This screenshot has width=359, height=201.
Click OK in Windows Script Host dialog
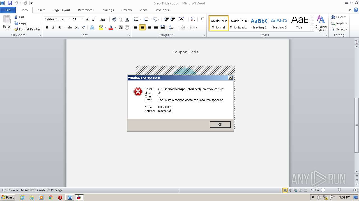tap(220, 125)
